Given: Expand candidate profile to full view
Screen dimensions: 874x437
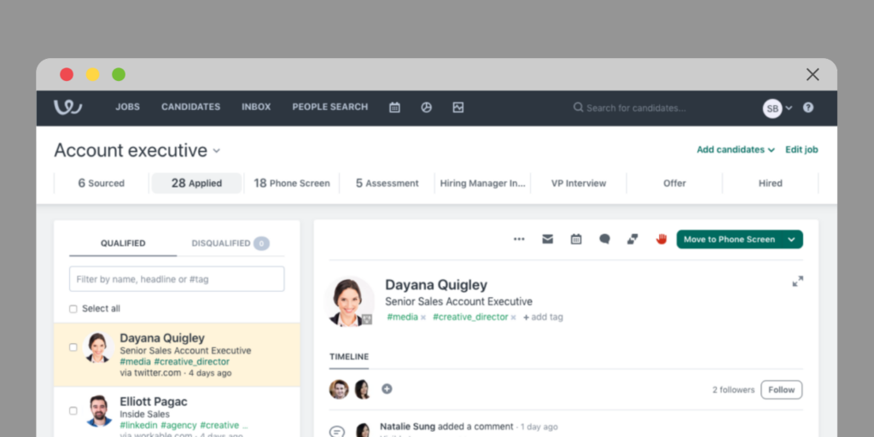Looking at the screenshot, I should 797,281.
